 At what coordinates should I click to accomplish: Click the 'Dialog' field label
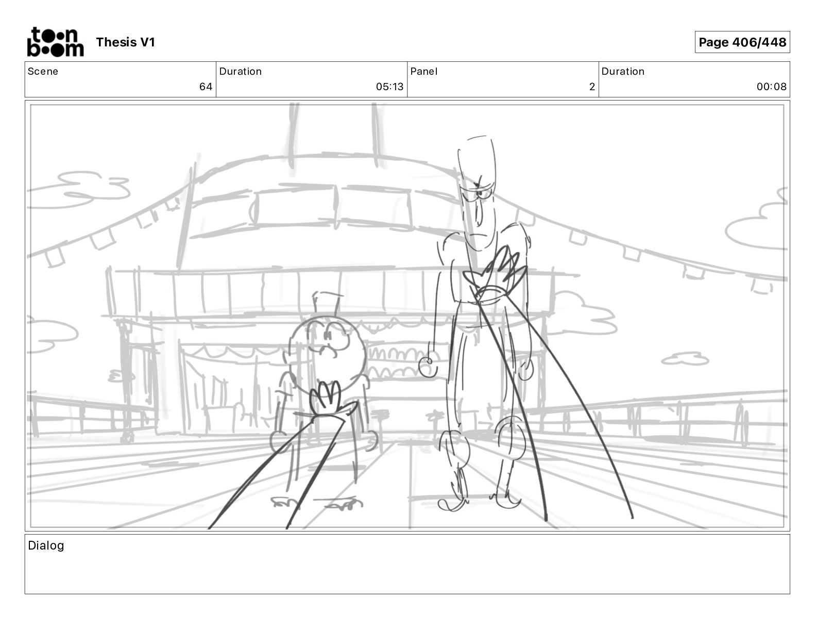click(x=46, y=545)
